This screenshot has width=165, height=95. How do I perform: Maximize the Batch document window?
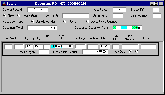(156, 4)
